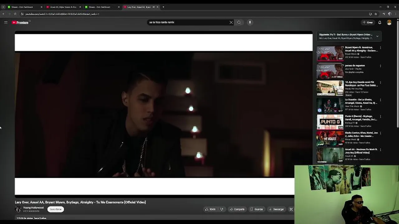Click install/cast icon in address bar
Viewport: 399px width, 224px height.
pyautogui.click(x=370, y=14)
